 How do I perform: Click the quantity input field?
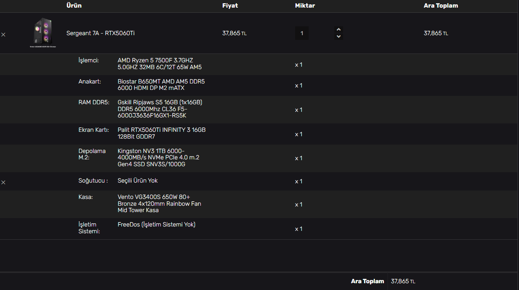(x=302, y=33)
